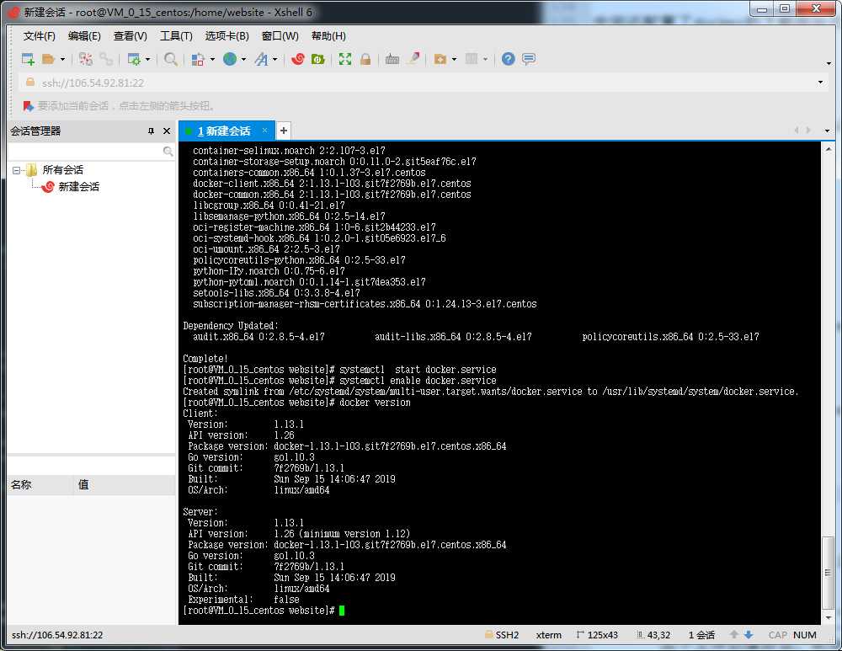Viewport: 842px width, 651px height.
Task: Expand the open folder dropdown arrow
Action: 62,59
